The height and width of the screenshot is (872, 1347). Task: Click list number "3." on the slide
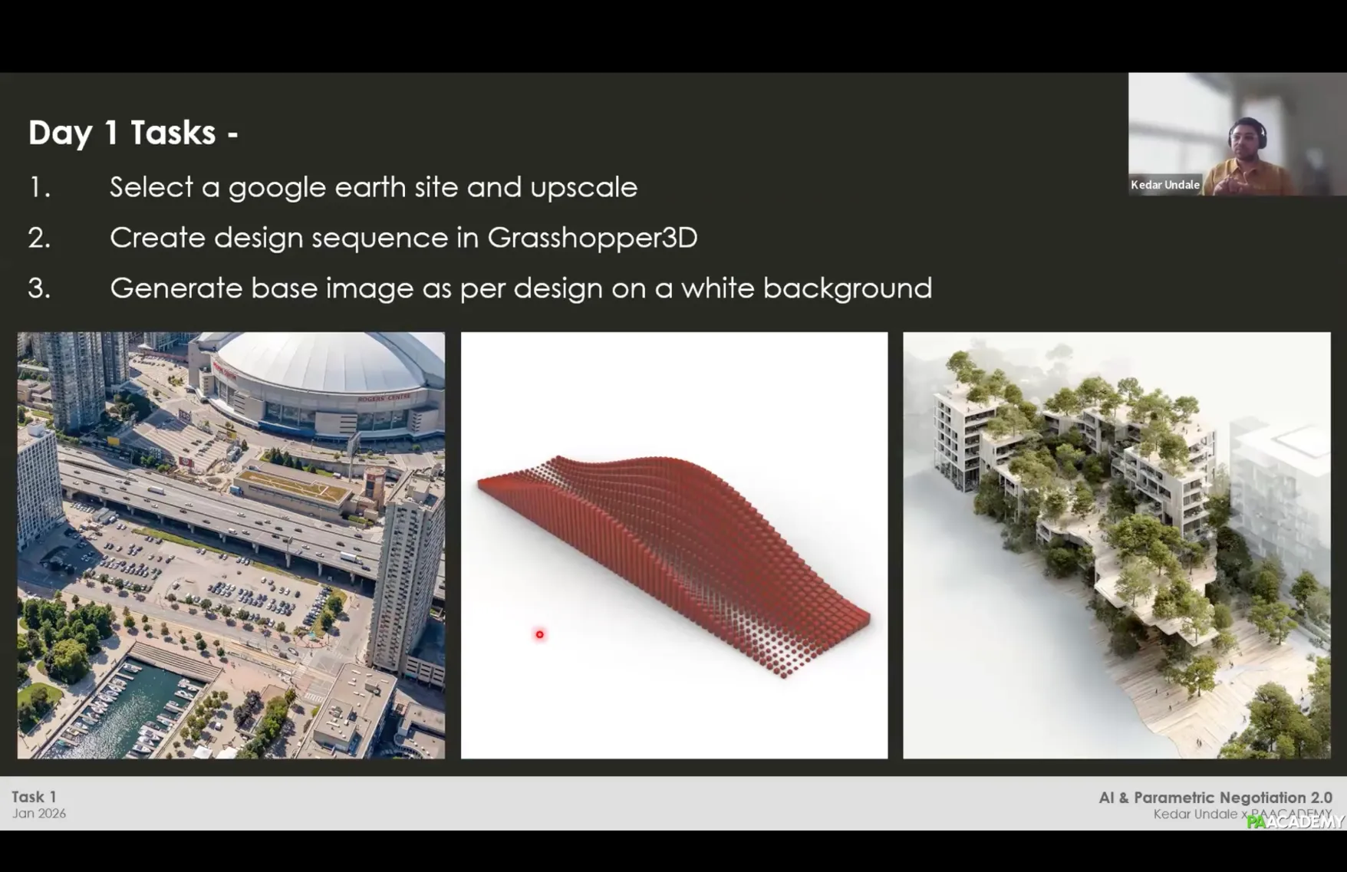click(40, 288)
